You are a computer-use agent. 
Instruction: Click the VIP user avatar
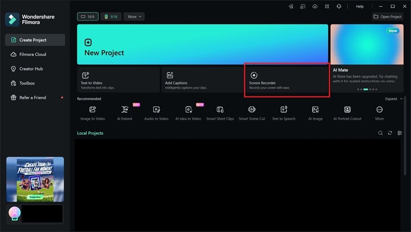[14, 212]
